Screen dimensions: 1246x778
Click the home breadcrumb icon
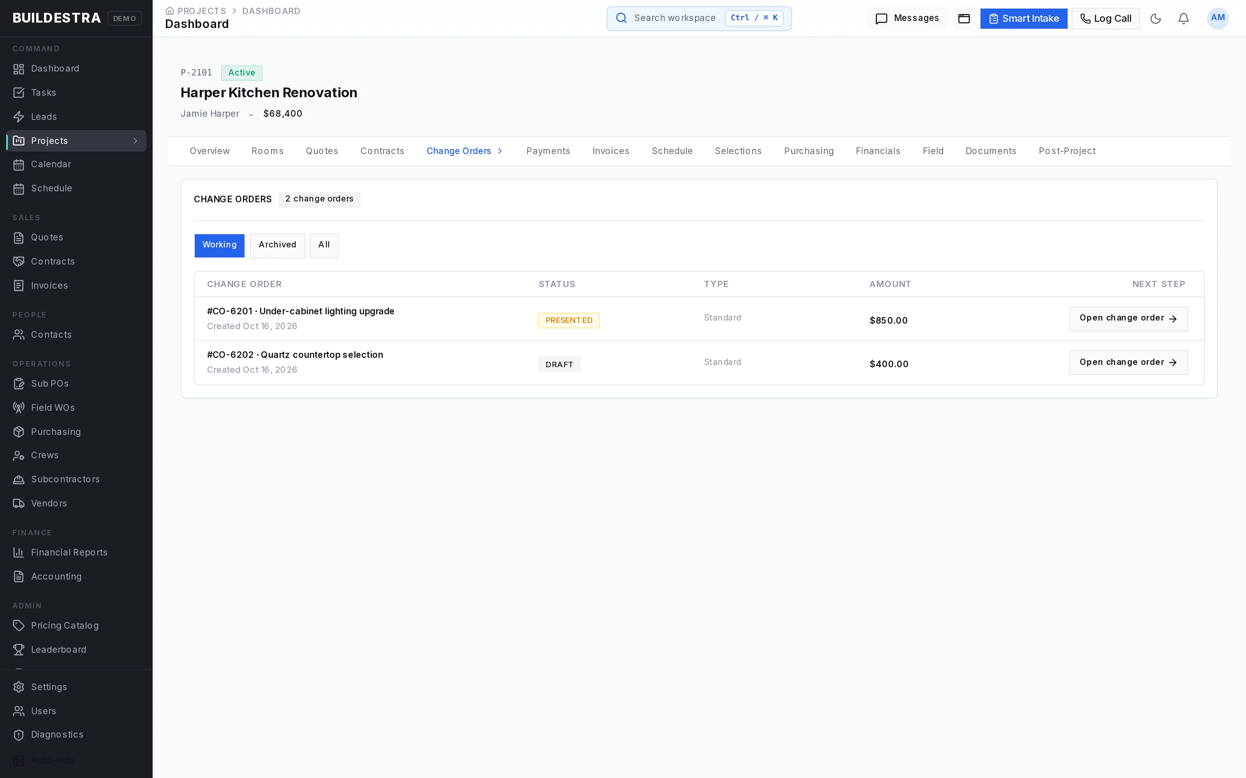click(169, 11)
